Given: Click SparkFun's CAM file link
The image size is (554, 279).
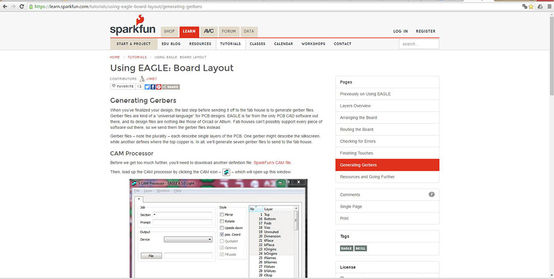Looking at the screenshot, I should click(272, 163).
